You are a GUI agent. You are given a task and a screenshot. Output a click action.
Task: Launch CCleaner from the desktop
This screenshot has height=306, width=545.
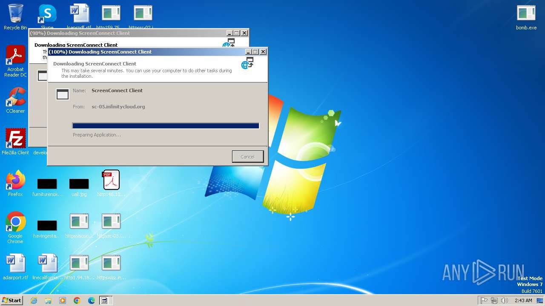[x=15, y=100]
